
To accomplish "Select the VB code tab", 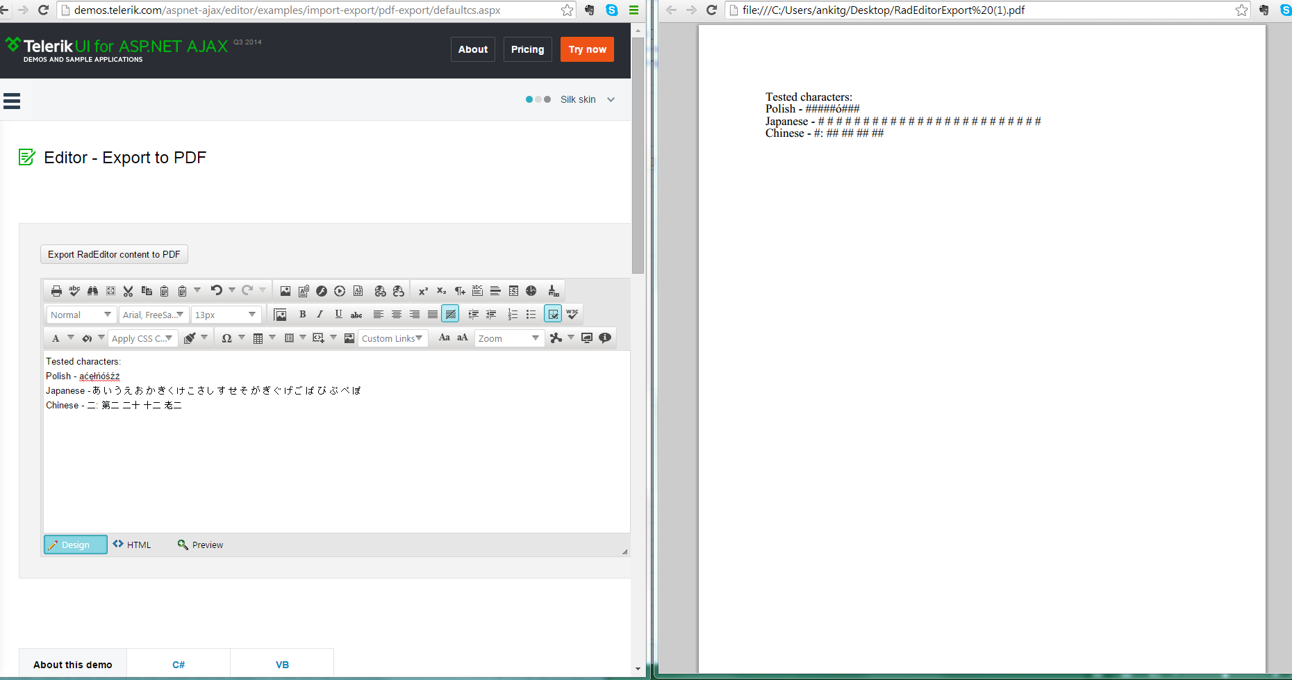I will click(x=282, y=665).
